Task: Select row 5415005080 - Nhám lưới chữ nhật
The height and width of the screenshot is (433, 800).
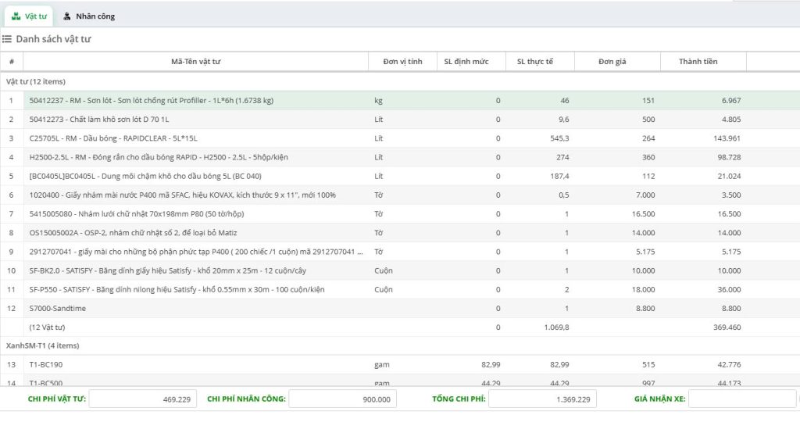Action: [400, 214]
